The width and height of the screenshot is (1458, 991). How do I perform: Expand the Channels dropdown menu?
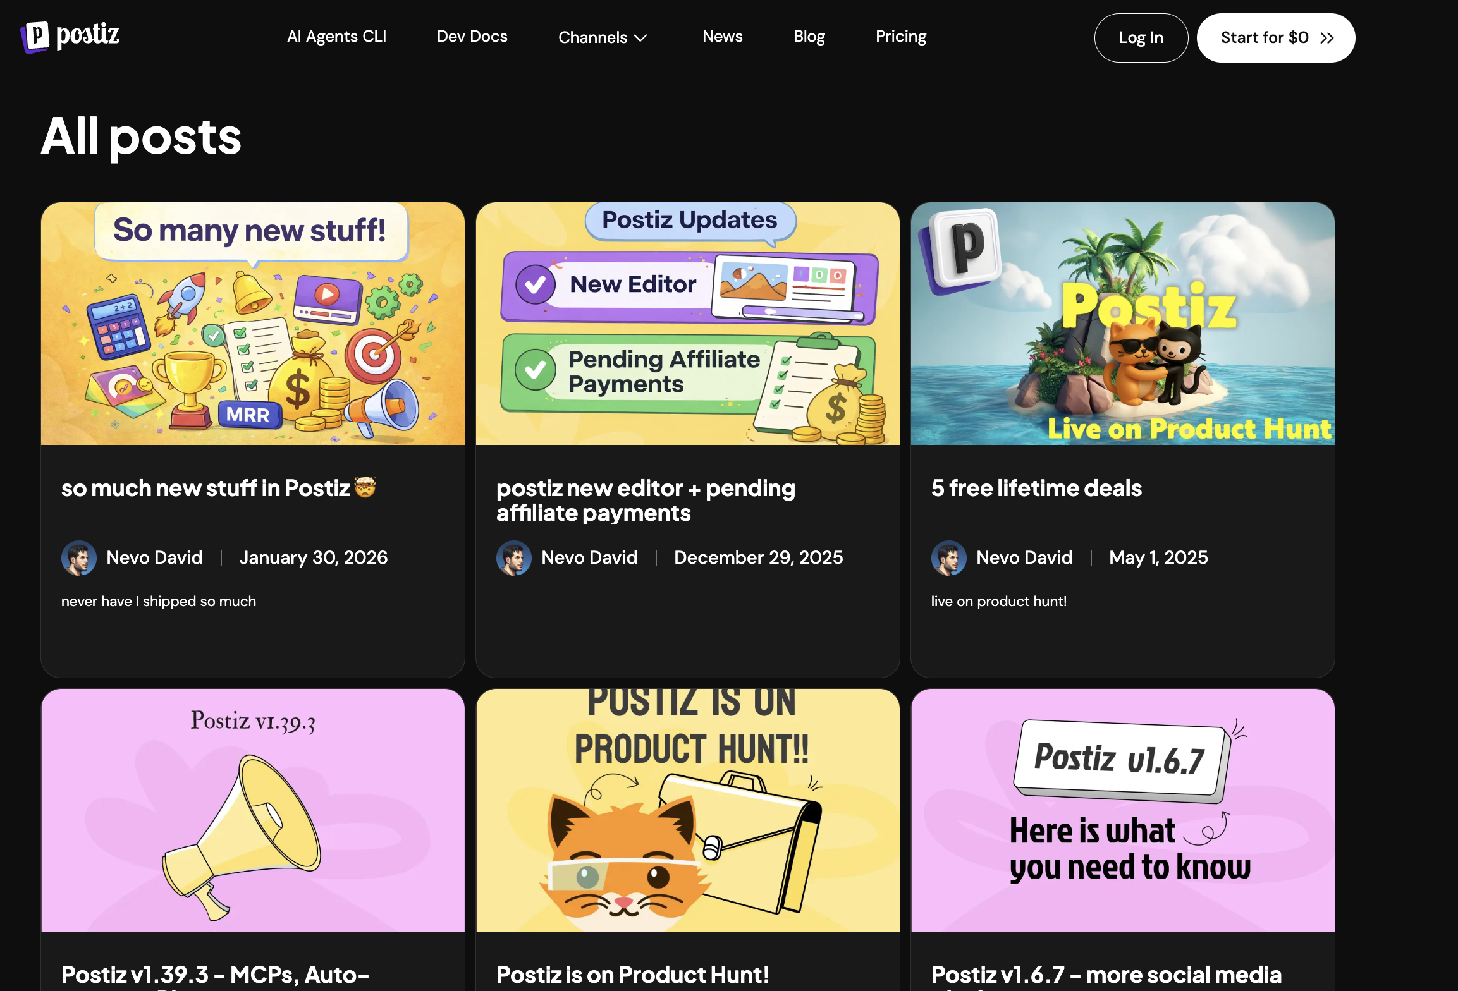[603, 37]
